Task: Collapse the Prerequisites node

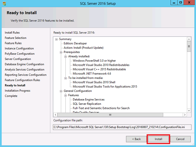Action: pos(61,52)
